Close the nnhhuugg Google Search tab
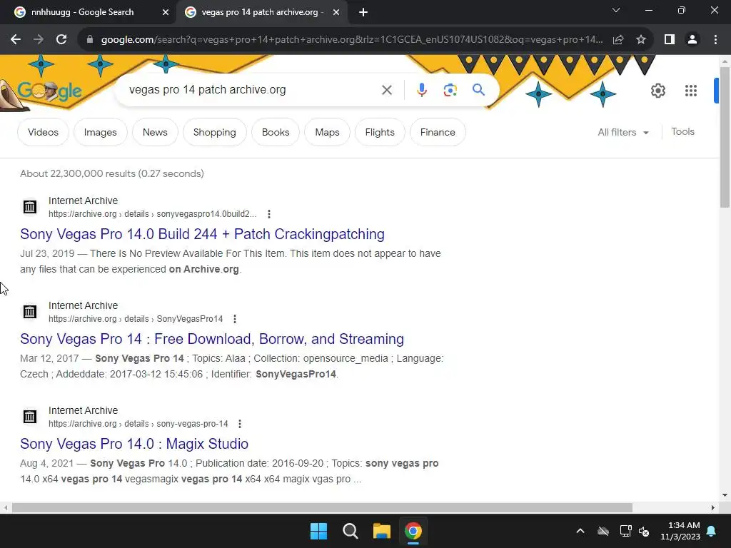Image resolution: width=731 pixels, height=548 pixels. coord(165,12)
